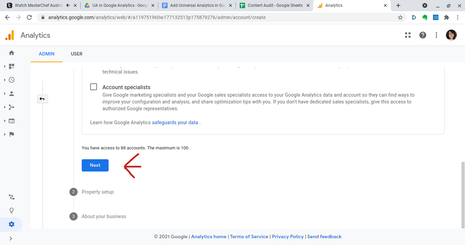Open the tab search dropdown arrow

pyautogui.click(x=425, y=5)
